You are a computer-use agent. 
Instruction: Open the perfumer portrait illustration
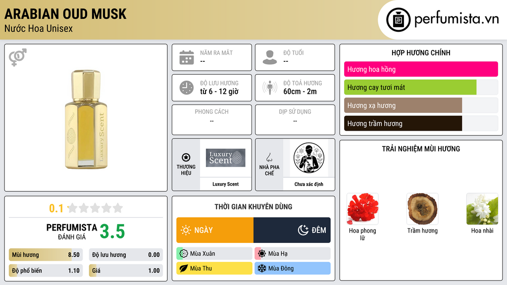coord(309,158)
